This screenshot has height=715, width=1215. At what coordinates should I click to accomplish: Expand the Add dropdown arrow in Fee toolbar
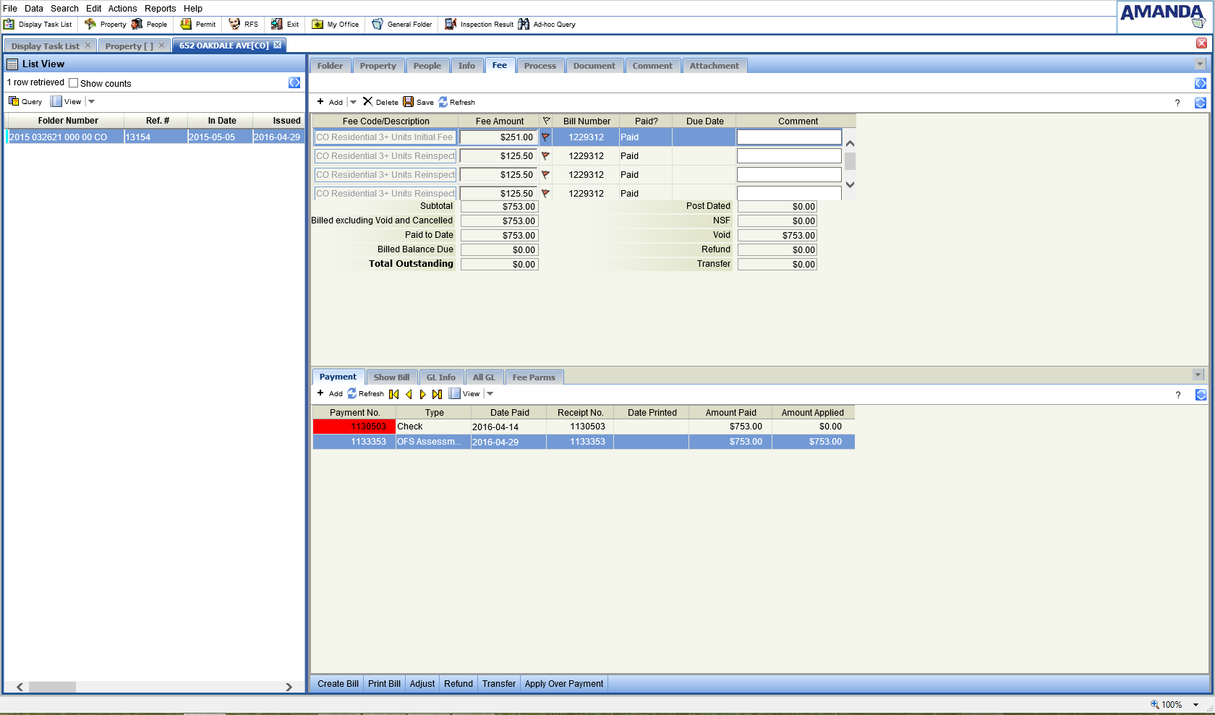pyautogui.click(x=354, y=103)
